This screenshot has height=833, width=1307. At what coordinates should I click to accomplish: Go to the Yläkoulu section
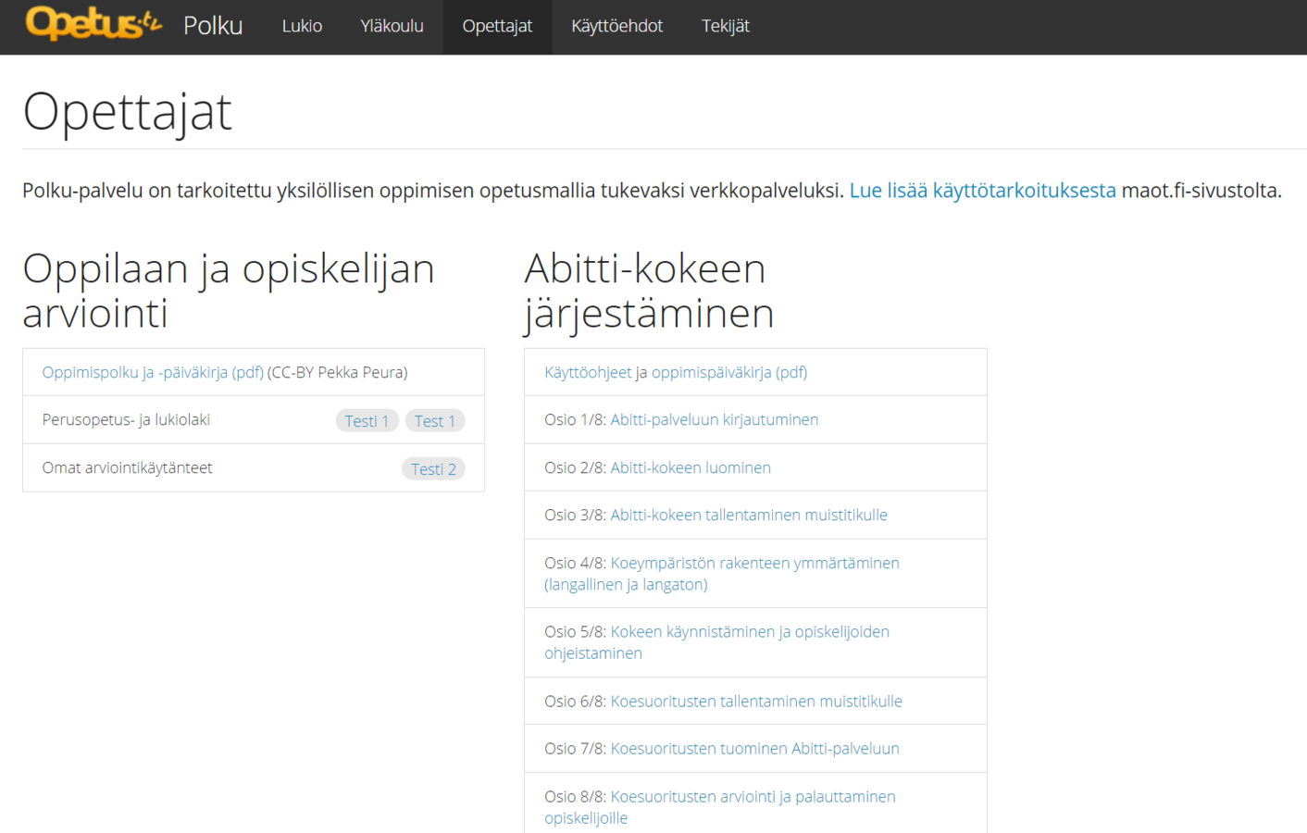[x=392, y=26]
